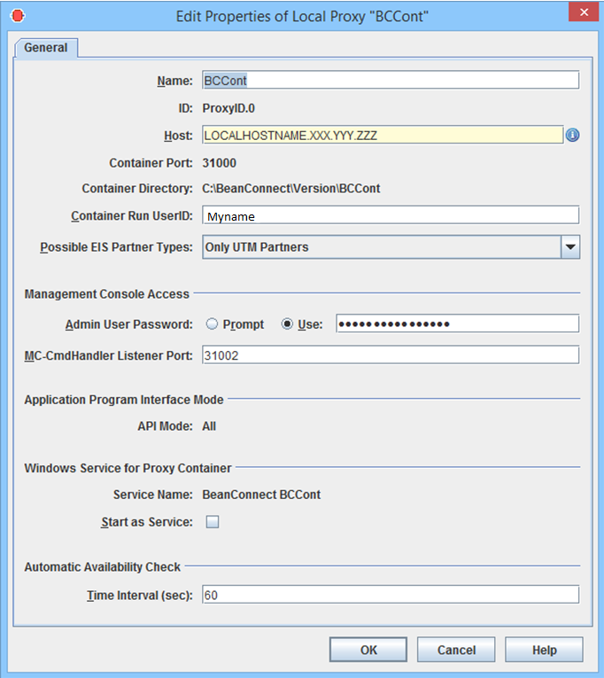Open Help for this dialog

point(544,650)
